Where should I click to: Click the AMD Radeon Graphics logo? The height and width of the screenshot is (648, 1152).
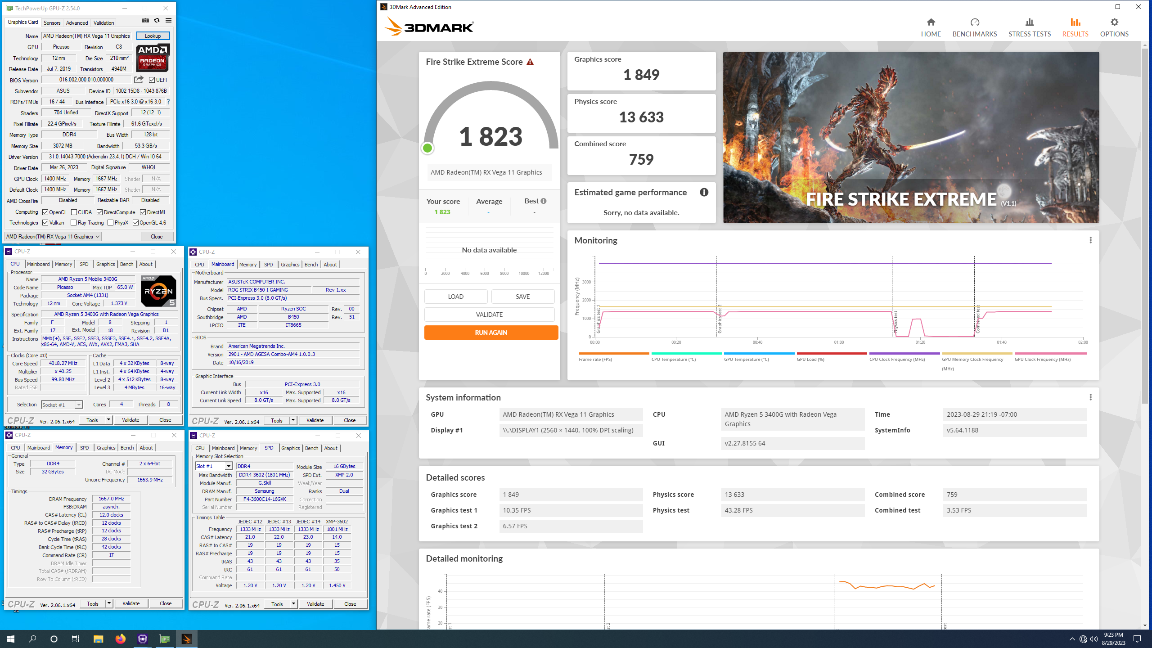tap(153, 58)
